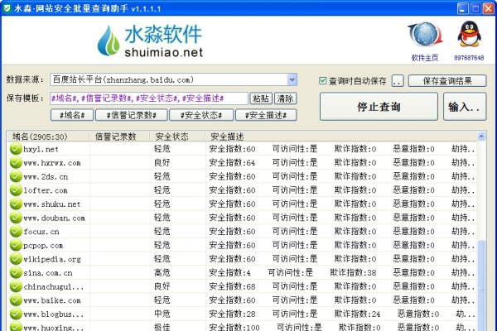Image resolution: width=497 pixels, height=331 pixels.
Task: Click green check icon beside sina.com.cn
Action: [x=16, y=273]
